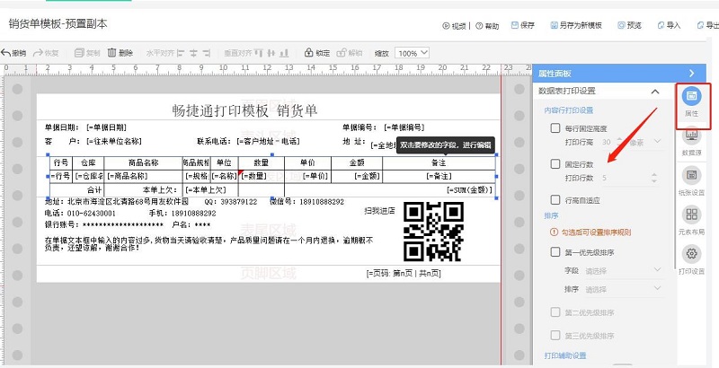Align selected elements to vertical middle

271,53
